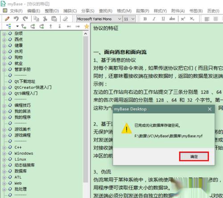Click the move item right arrow
The image size is (223, 198).
(78, 26)
